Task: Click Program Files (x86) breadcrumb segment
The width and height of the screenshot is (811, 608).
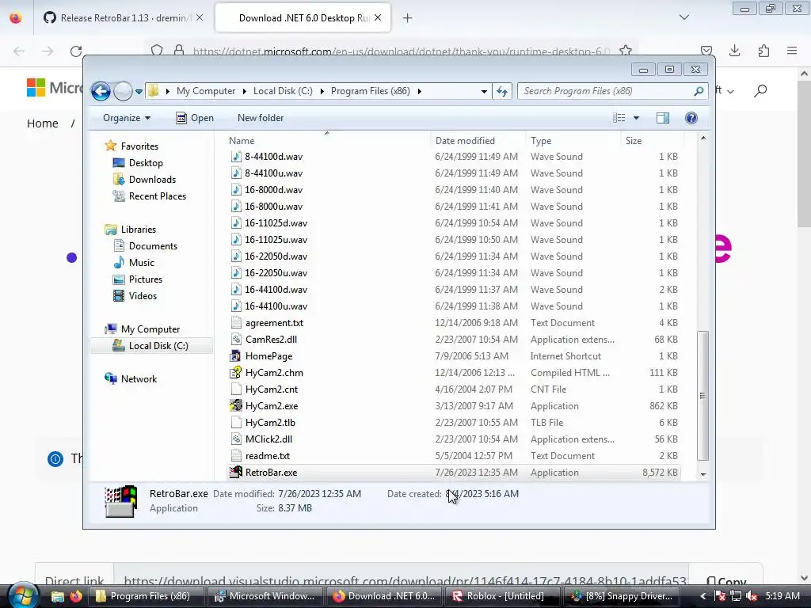Action: pyautogui.click(x=371, y=91)
